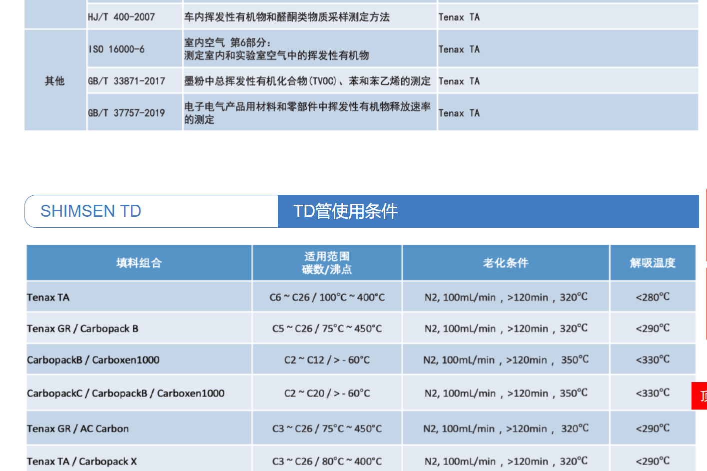
Task: Select the ISO 16000-6 standard cell
Action: point(116,49)
